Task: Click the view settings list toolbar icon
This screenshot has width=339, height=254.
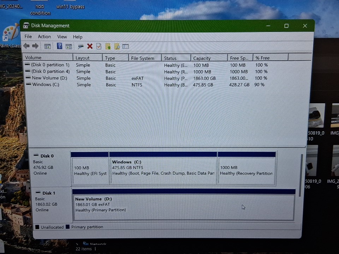Action: [x=125, y=46]
